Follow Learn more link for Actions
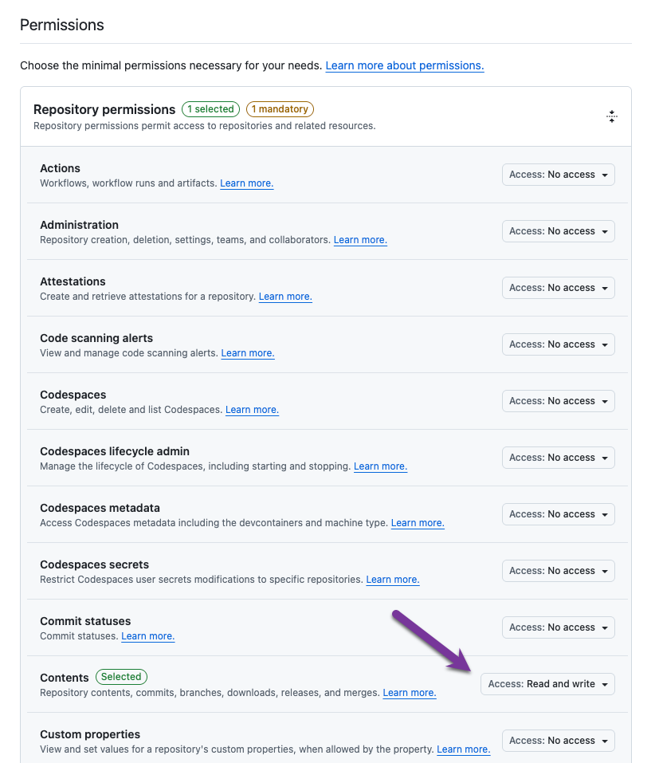659x763 pixels. click(246, 183)
